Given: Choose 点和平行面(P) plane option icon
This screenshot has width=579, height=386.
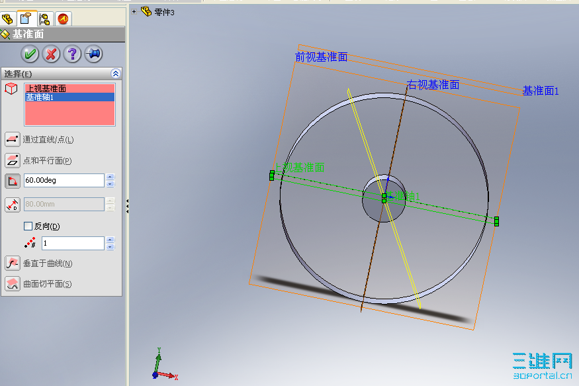Looking at the screenshot, I should 13,161.
